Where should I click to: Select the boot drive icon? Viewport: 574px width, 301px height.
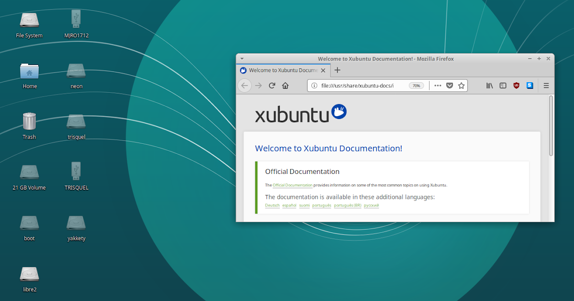tap(29, 223)
